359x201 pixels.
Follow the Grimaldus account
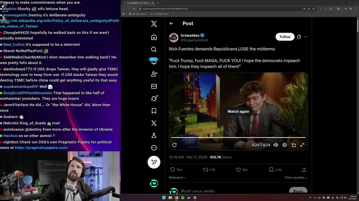click(285, 37)
